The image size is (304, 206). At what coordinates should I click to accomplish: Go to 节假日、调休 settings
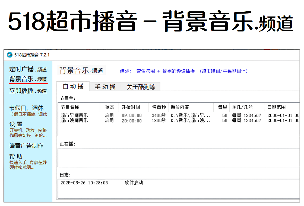26,108
